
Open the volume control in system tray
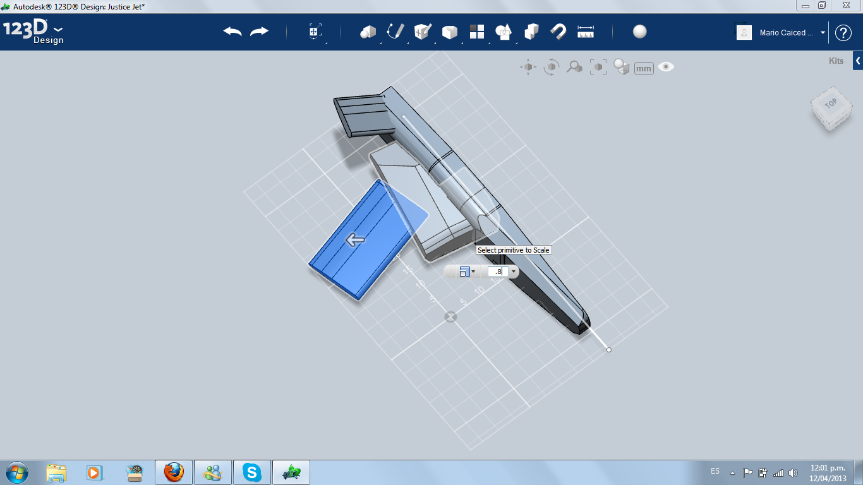(794, 473)
